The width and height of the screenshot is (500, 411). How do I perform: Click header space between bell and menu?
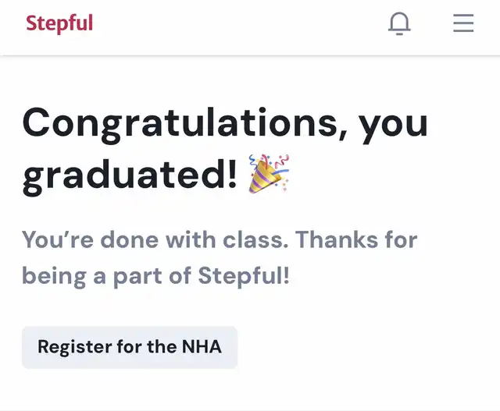click(432, 23)
